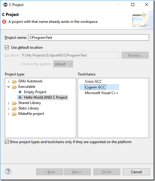Click the Empty Project template icon

20,92
